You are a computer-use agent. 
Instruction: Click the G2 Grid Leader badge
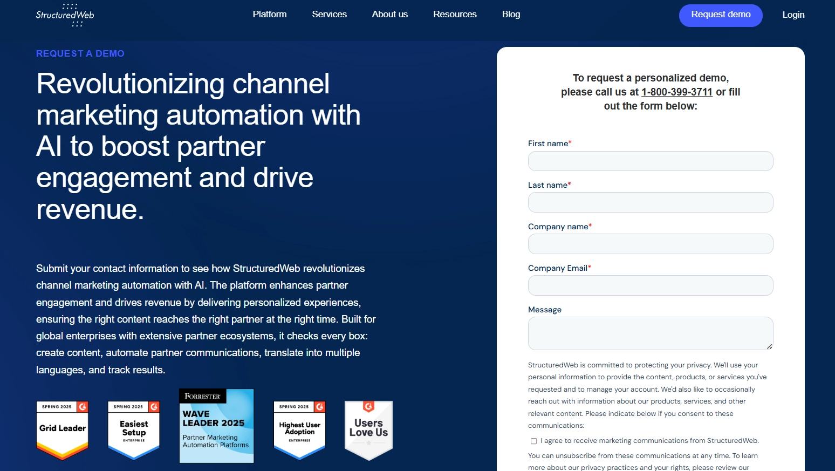pyautogui.click(x=63, y=431)
